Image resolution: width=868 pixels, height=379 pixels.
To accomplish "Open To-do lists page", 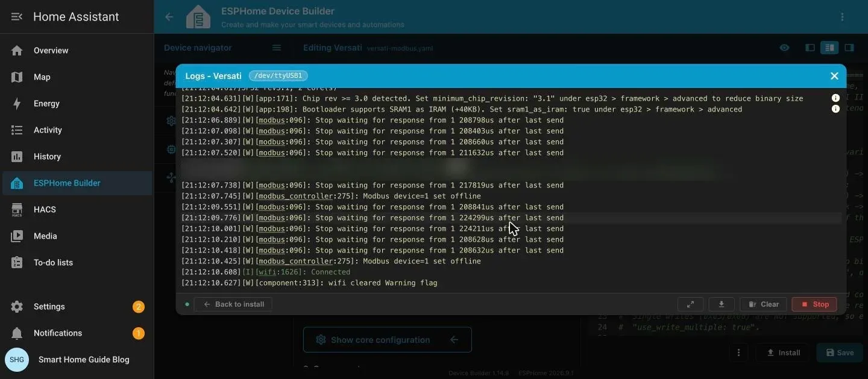I will point(77,263).
